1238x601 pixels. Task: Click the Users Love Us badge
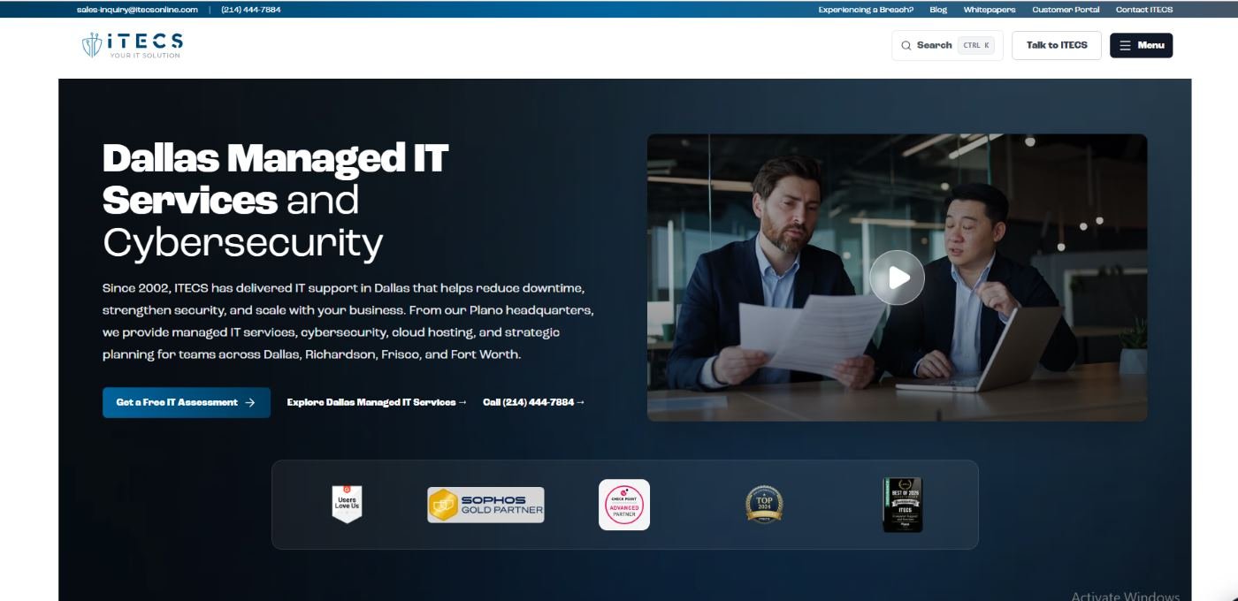tap(347, 504)
